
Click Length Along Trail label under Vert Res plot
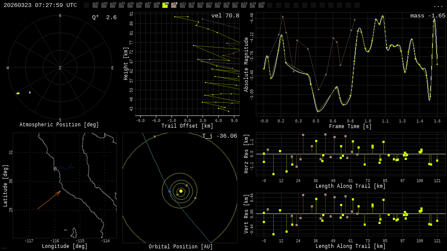(x=351, y=246)
